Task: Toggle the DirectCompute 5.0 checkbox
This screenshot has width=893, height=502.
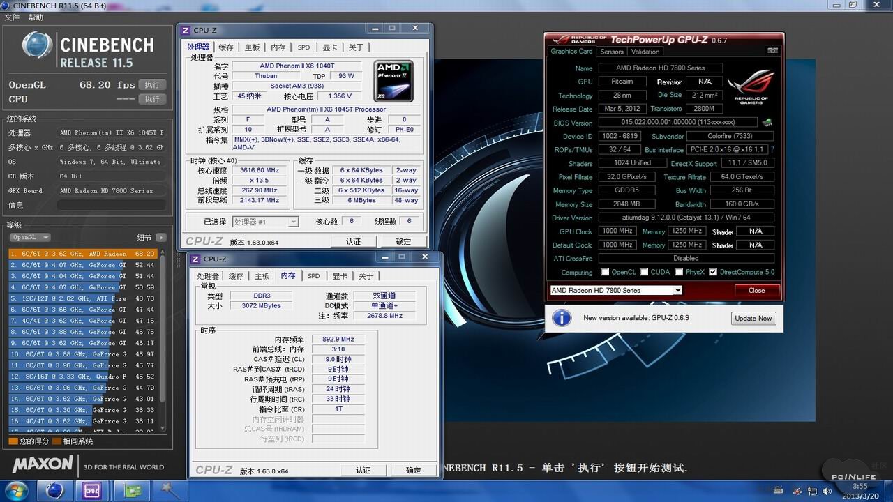Action: pos(713,272)
